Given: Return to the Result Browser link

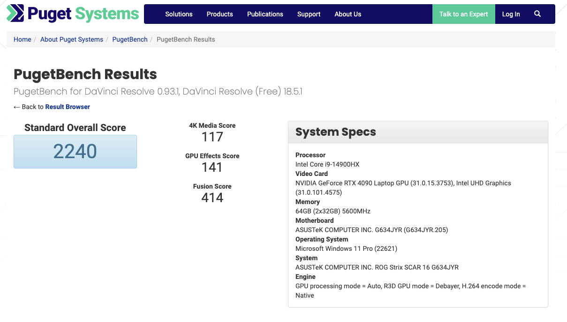Looking at the screenshot, I should point(68,107).
